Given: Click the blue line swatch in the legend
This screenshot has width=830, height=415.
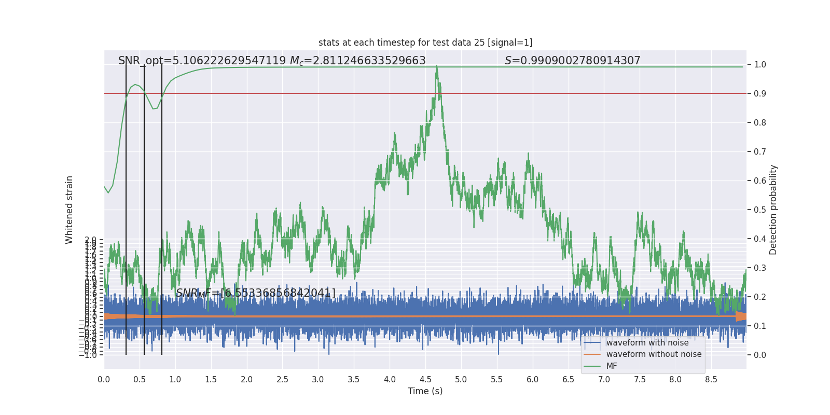Looking at the screenshot, I should (592, 343).
